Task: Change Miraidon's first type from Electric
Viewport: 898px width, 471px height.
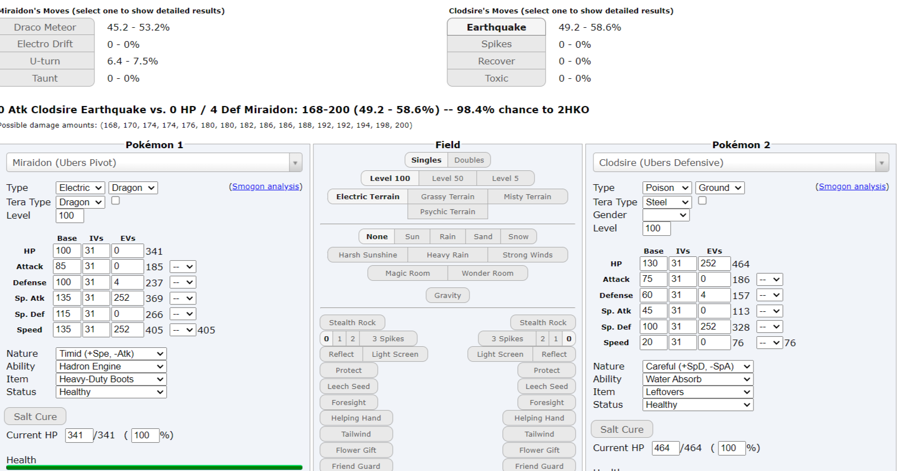Action: pyautogui.click(x=80, y=188)
